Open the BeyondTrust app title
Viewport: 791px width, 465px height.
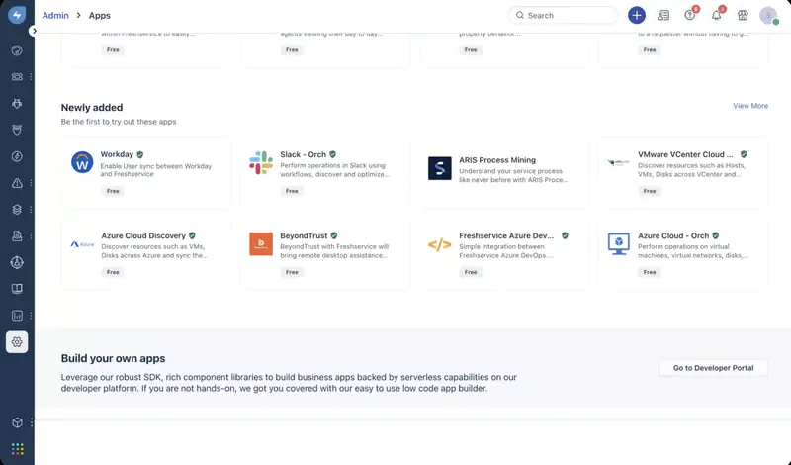click(304, 235)
